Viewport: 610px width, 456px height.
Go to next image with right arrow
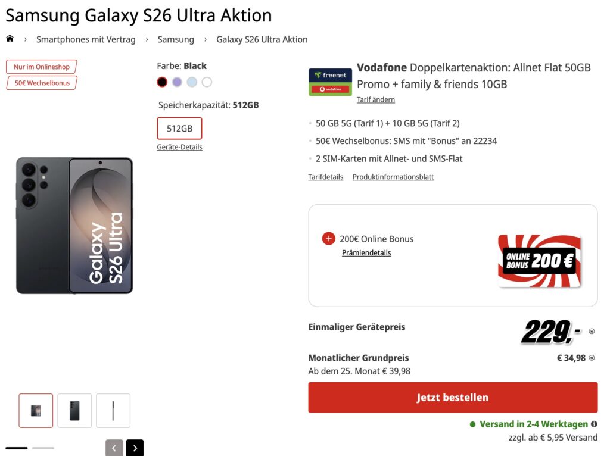click(x=135, y=448)
